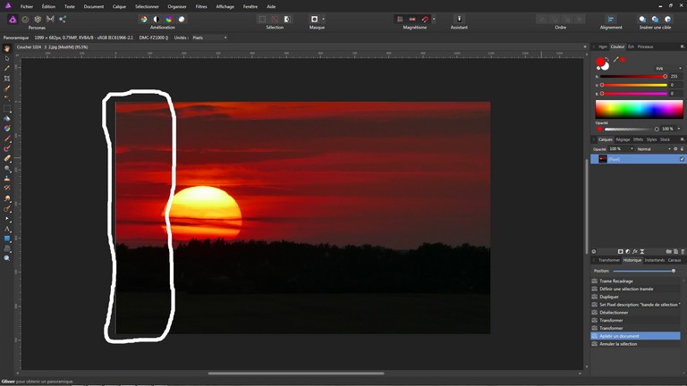This screenshot has width=687, height=386.
Task: Open the Alignement options icon
Action: pyautogui.click(x=611, y=20)
